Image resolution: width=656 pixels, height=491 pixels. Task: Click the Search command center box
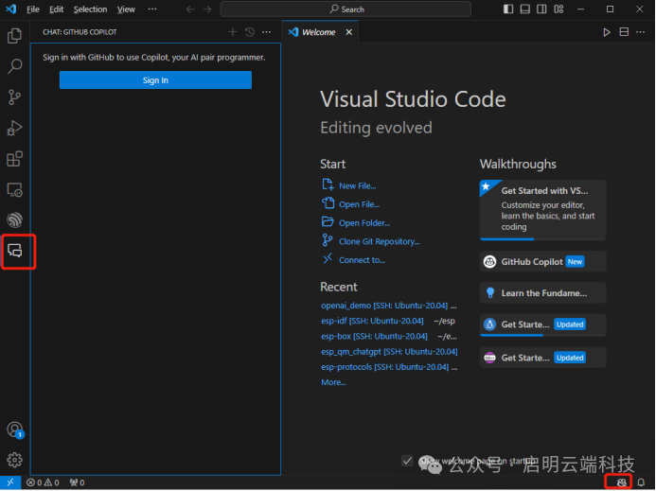tap(346, 9)
